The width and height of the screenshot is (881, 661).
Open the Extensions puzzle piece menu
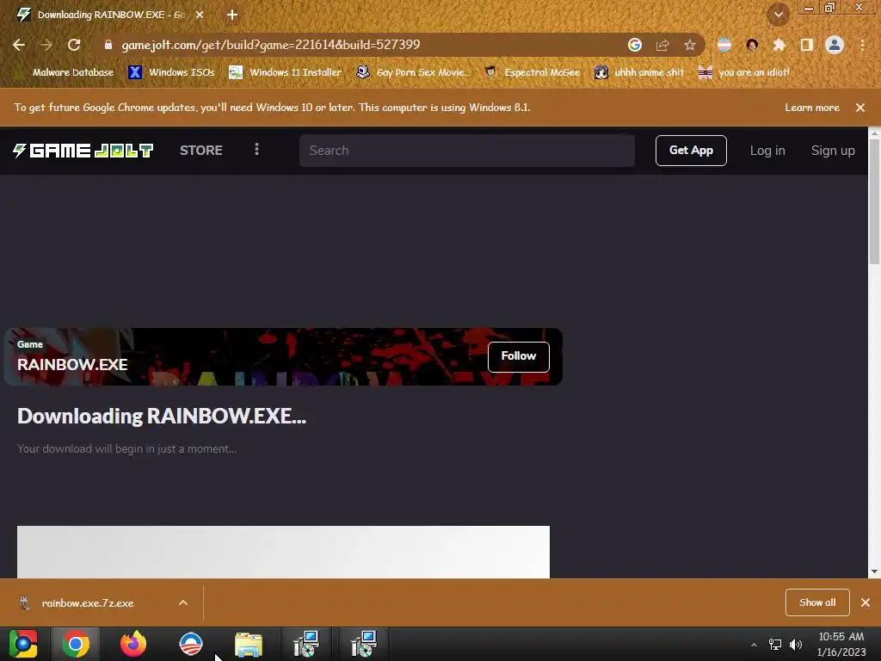point(779,45)
